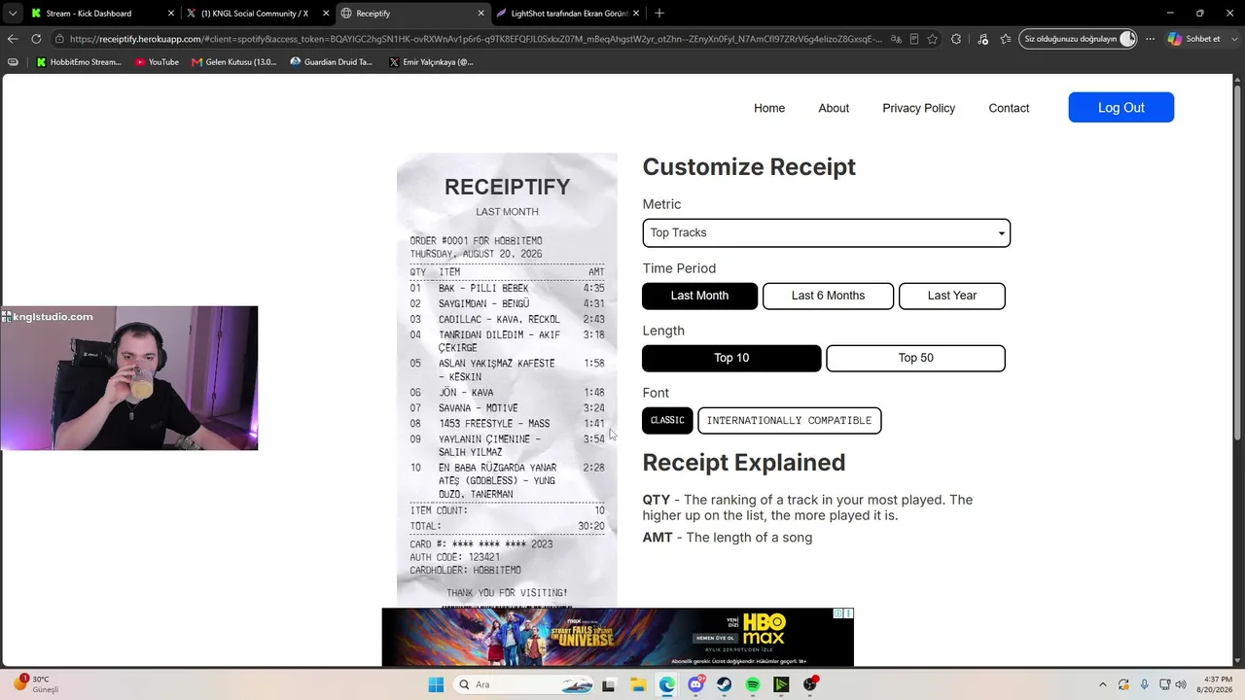Viewport: 1245px width, 700px height.
Task: Select the Last 6 Months time period
Action: coord(828,296)
